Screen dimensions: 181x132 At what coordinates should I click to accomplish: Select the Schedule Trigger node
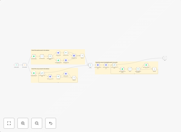[x=16, y=65]
